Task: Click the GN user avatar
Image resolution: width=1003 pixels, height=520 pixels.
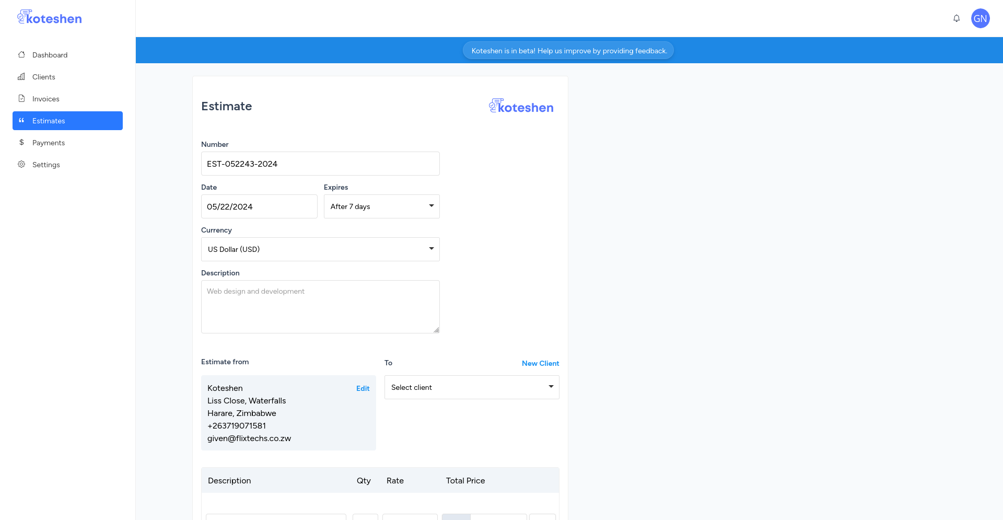Action: point(981,18)
